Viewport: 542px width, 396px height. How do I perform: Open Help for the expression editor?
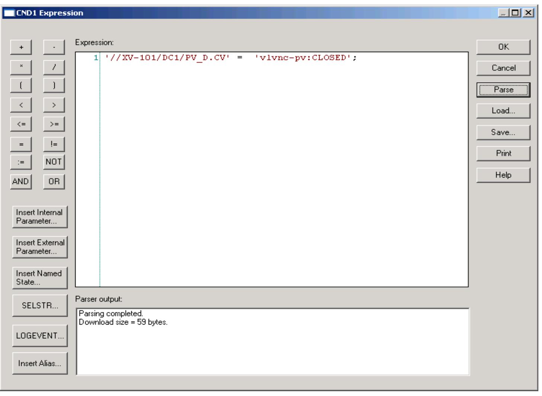click(x=503, y=175)
